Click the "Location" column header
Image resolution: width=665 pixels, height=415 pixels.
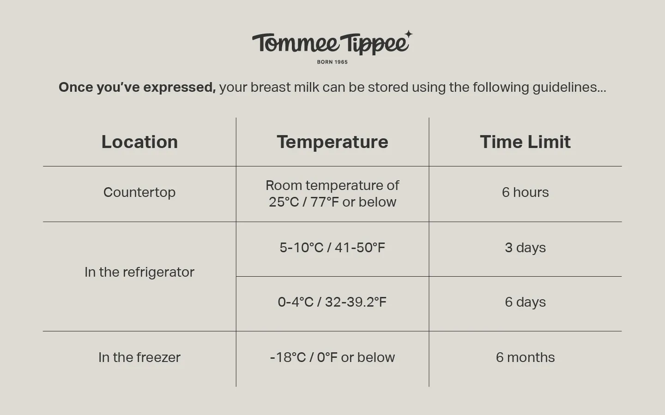pyautogui.click(x=139, y=142)
